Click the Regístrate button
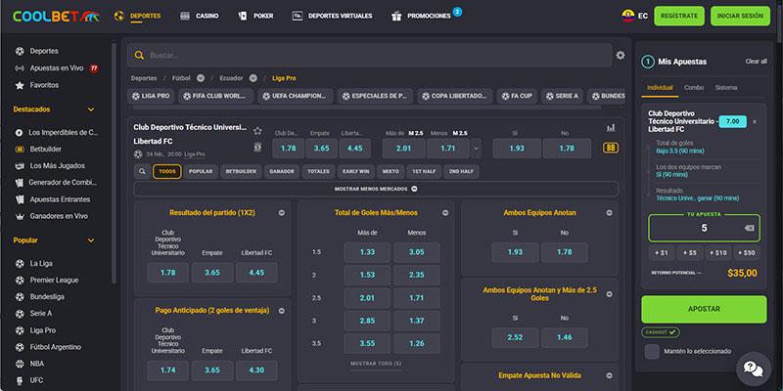The height and width of the screenshot is (391, 783). [679, 16]
